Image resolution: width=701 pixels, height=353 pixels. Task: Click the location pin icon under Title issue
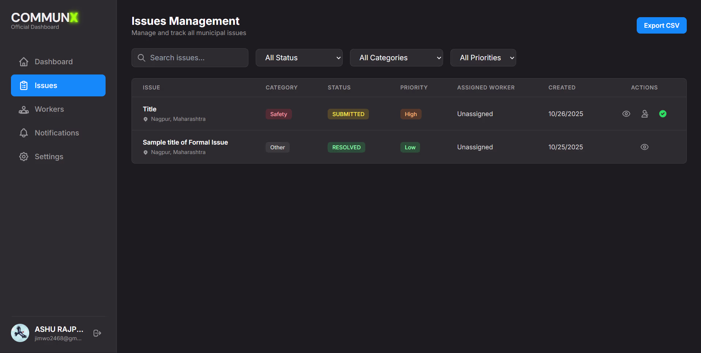tap(145, 119)
